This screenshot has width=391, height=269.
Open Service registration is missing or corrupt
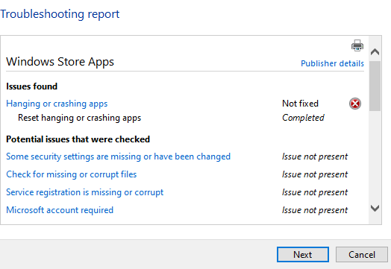point(85,192)
